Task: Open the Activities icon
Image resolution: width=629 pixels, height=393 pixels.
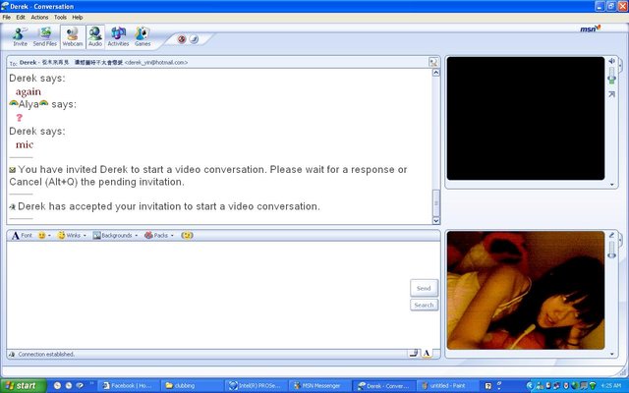Action: click(x=118, y=36)
